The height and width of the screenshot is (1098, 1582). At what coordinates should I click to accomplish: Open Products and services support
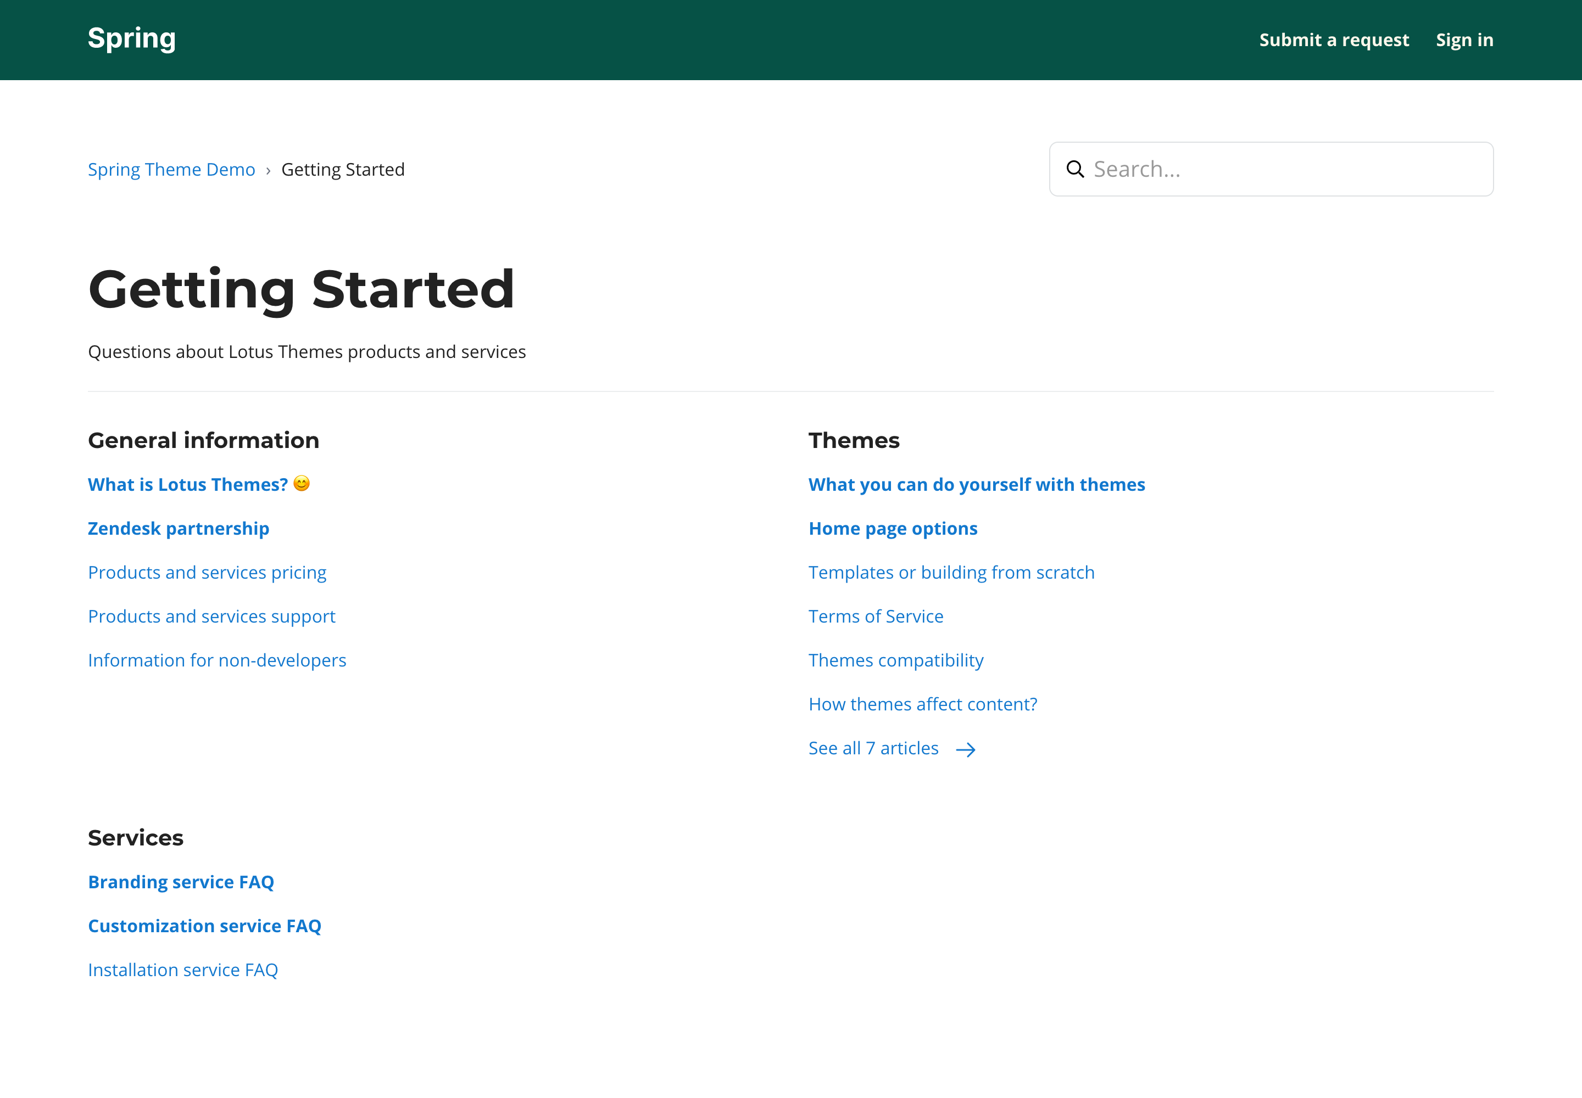(211, 617)
